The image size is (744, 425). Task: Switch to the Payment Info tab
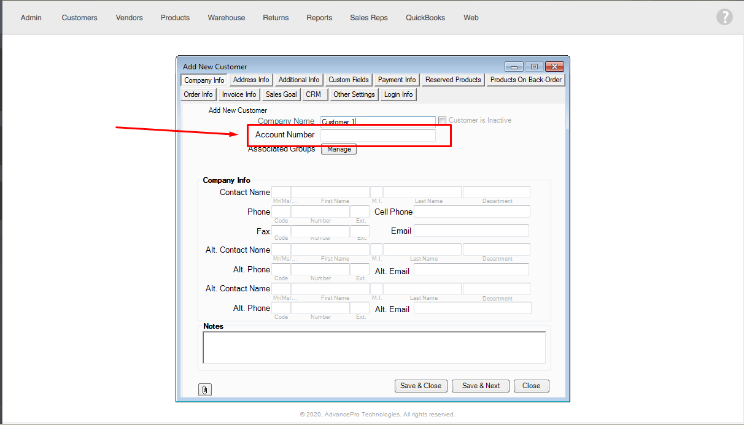[x=397, y=80]
